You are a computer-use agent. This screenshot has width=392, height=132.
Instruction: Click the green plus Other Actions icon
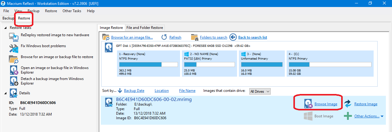pos(348,116)
